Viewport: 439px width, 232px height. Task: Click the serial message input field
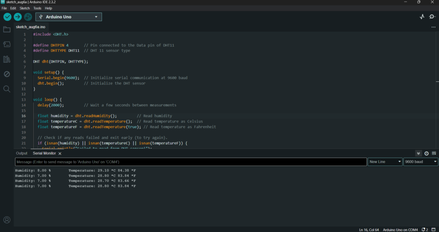pos(191,162)
